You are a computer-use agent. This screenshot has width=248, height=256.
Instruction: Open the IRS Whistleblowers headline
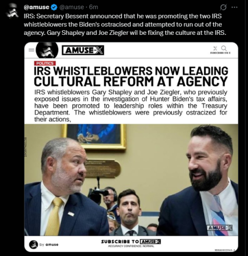[x=131, y=76]
